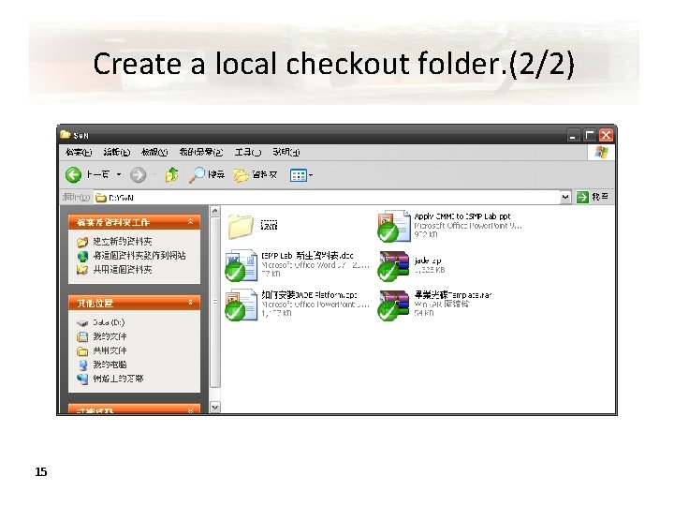Viewport: 674px width, 506px height.
Task: Click the My Network Places icon
Action: [82, 379]
